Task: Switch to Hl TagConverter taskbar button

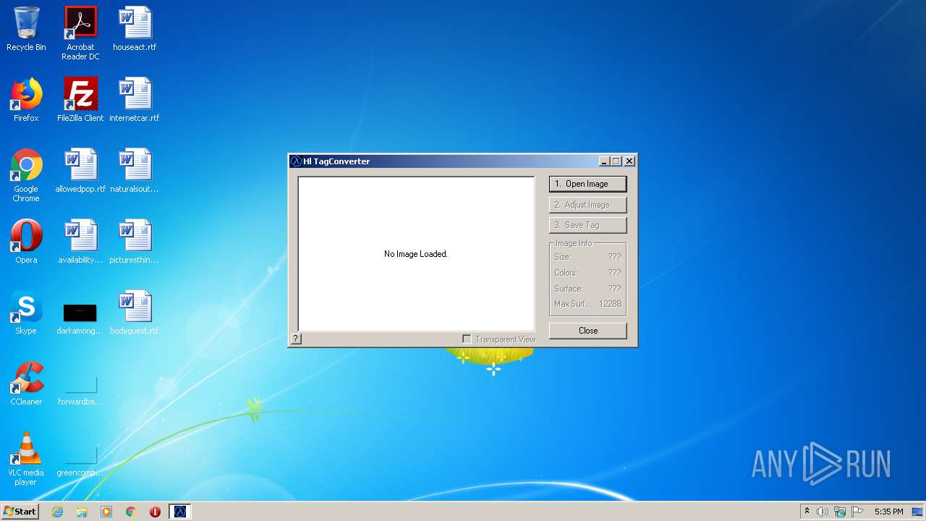Action: point(180,512)
